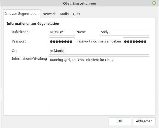
Task: Click into the Passwort input field
Action: click(62, 41)
